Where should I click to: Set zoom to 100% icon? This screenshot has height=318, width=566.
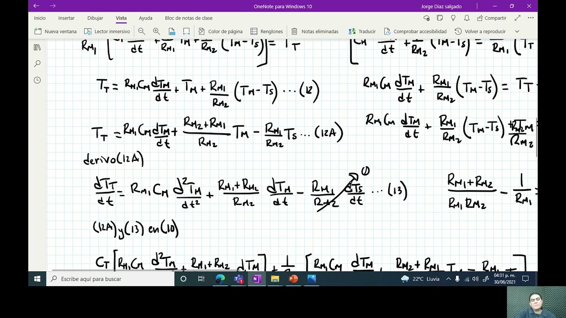[172, 31]
